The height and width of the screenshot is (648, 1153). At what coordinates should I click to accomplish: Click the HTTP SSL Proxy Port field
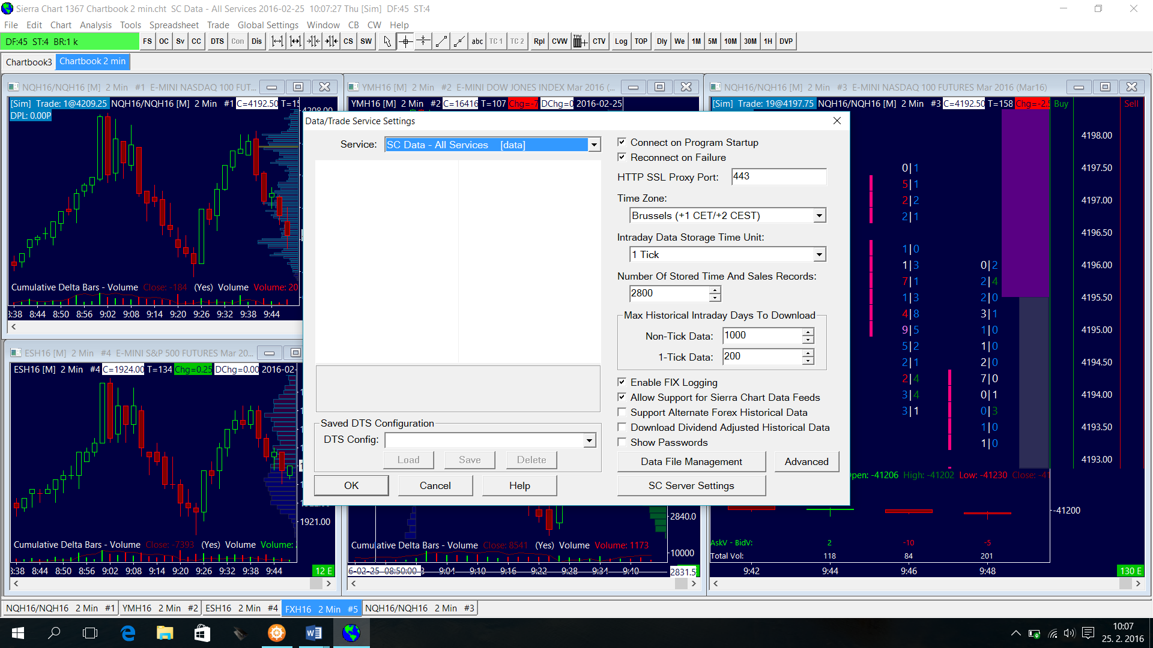pyautogui.click(x=778, y=176)
